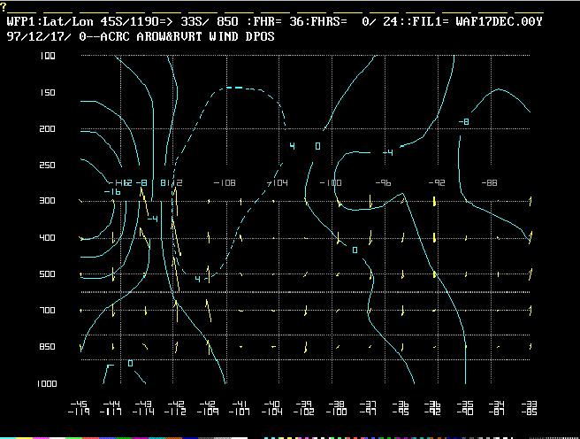
Task: Click the -42/-109 axis label
Action: [x=208, y=407]
